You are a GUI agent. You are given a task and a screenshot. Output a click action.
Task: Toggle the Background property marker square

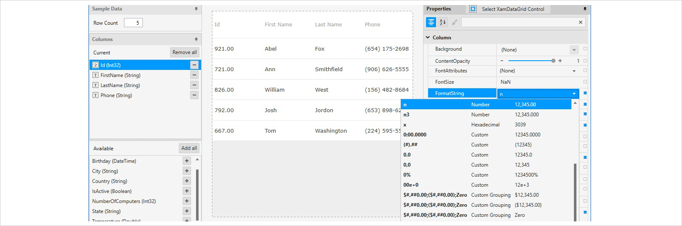tap(585, 49)
